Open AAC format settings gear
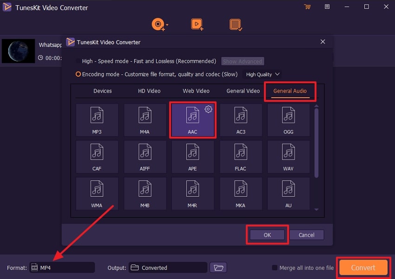The image size is (395, 279). (208, 109)
